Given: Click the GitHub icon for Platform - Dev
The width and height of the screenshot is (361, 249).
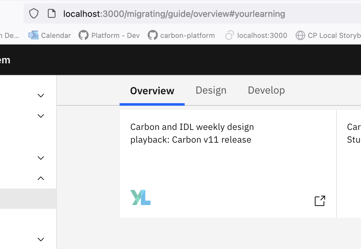Looking at the screenshot, I should point(83,35).
